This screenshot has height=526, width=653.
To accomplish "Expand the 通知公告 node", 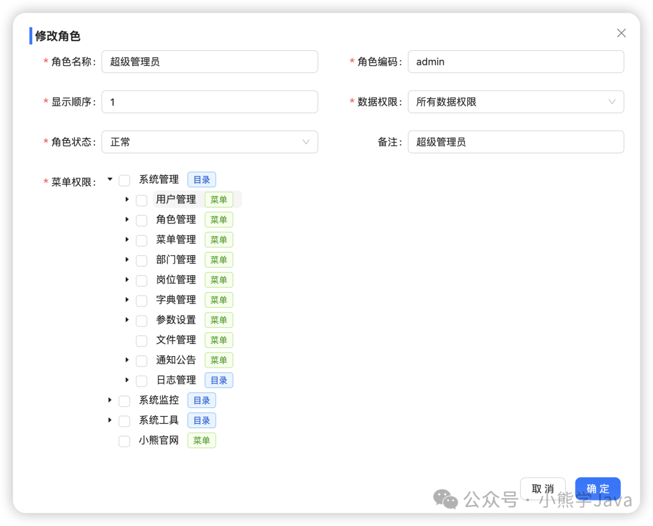I will [x=127, y=360].
